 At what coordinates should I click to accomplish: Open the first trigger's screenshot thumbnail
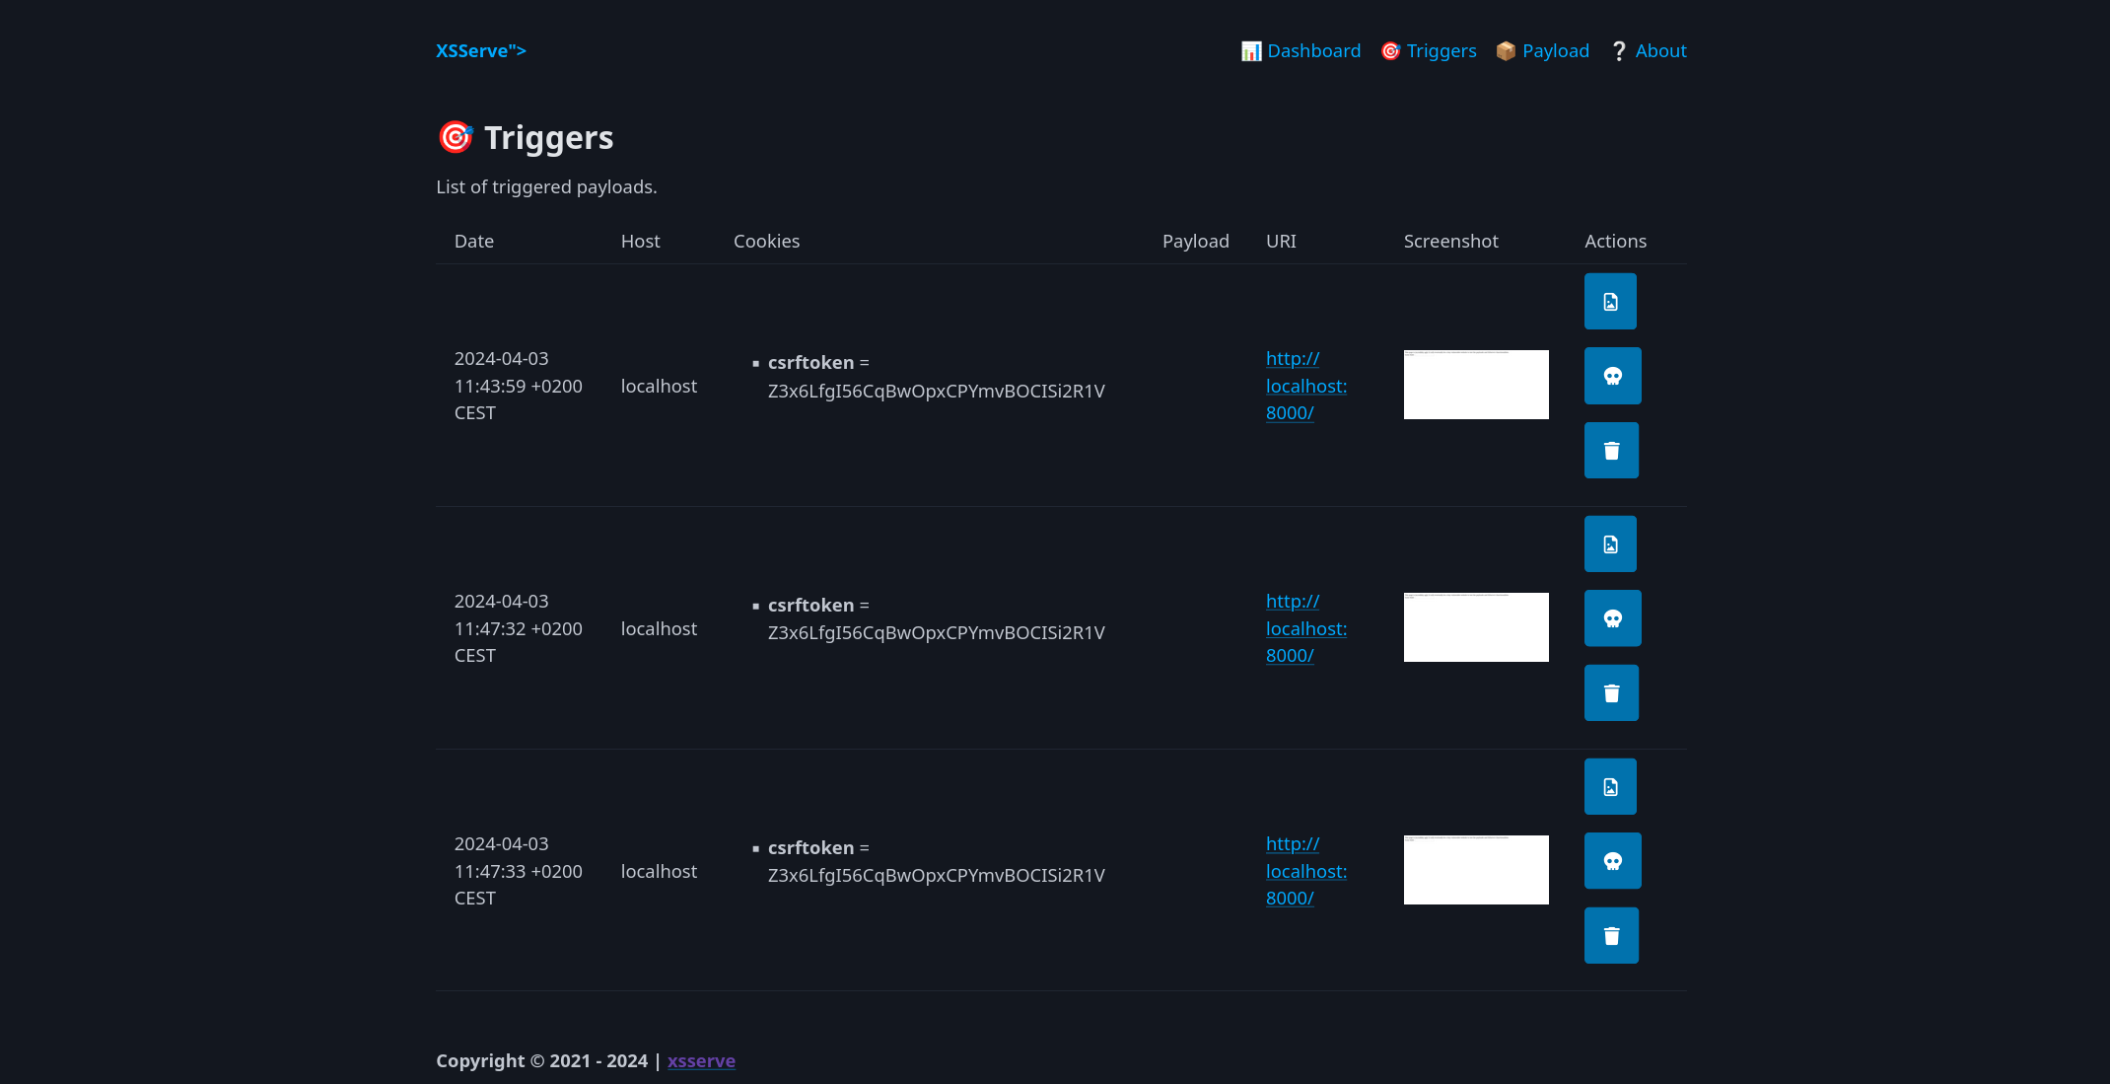(1475, 385)
